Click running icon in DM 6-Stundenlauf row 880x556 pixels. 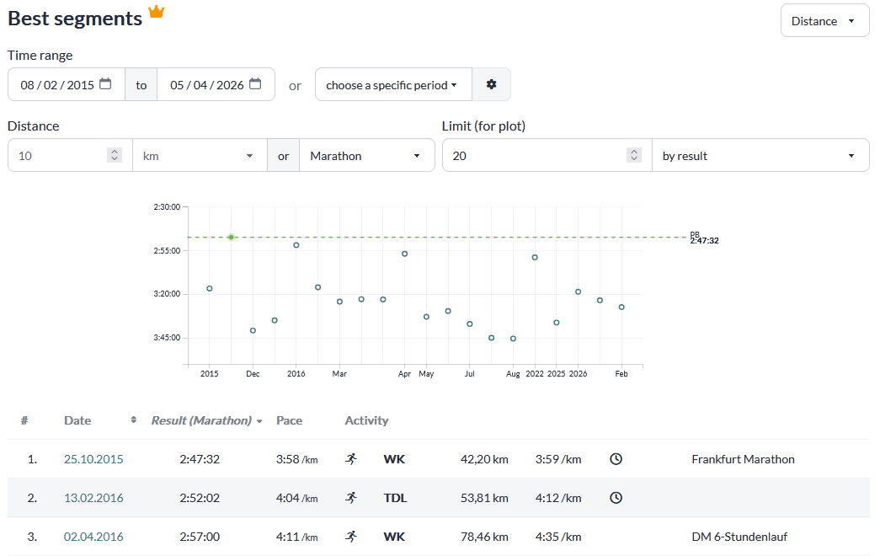(351, 537)
